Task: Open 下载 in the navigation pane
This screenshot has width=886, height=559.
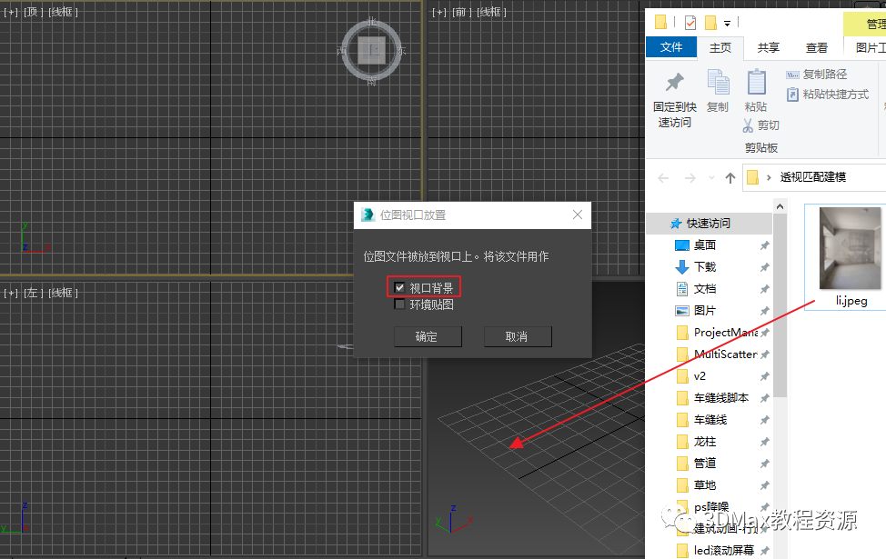Action: pyautogui.click(x=705, y=266)
